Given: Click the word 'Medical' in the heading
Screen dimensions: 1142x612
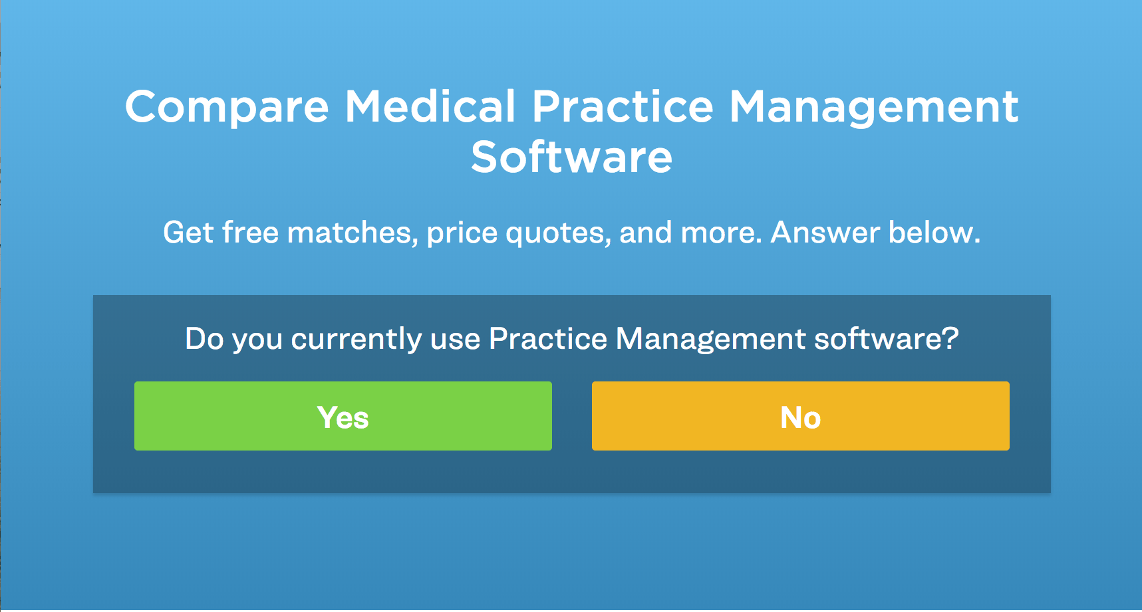Looking at the screenshot, I should [430, 107].
